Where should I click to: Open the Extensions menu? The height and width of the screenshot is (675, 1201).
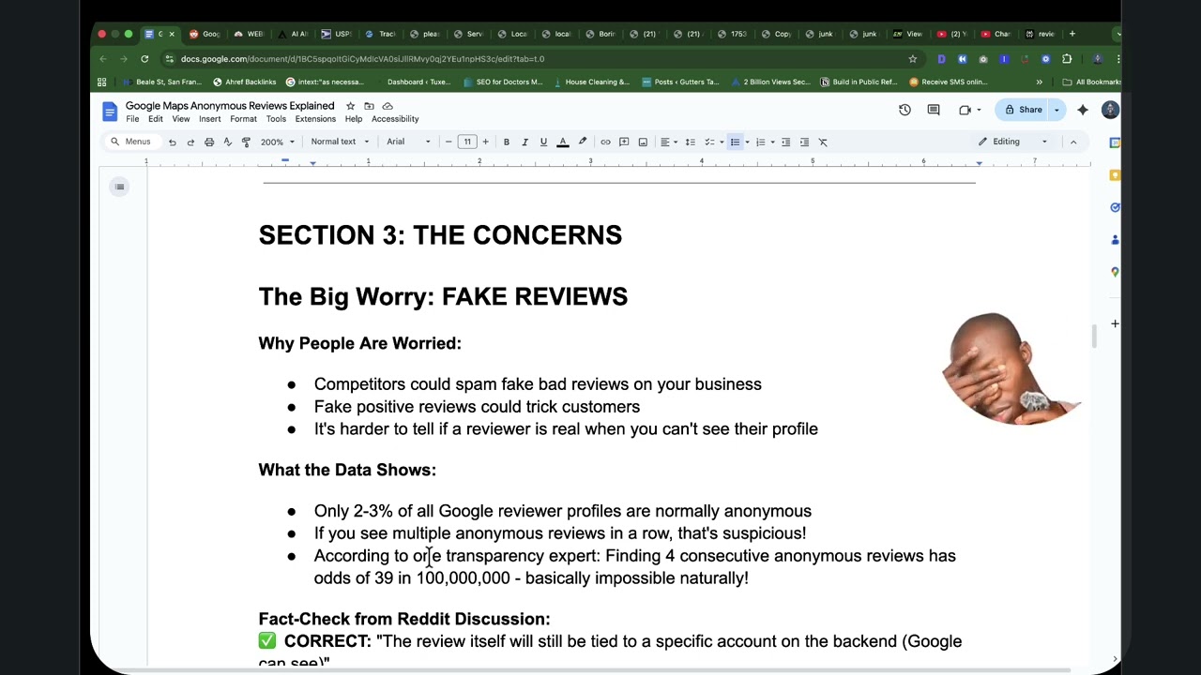315,119
